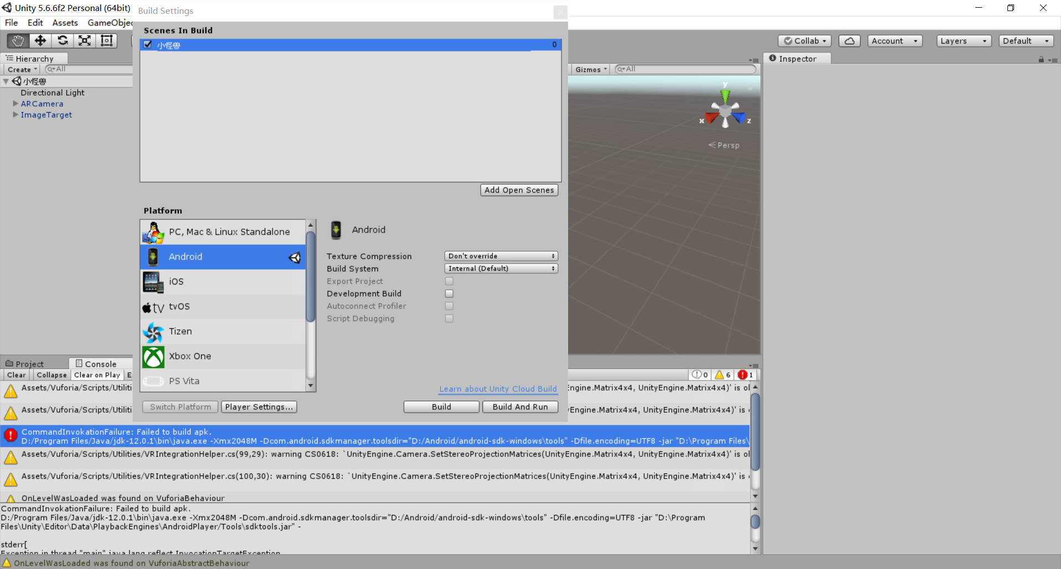Click the Inspector panel options menu icon
1061x569 pixels.
[1053, 60]
